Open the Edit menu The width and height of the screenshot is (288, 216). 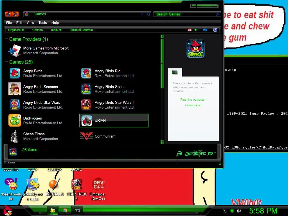(x=19, y=22)
